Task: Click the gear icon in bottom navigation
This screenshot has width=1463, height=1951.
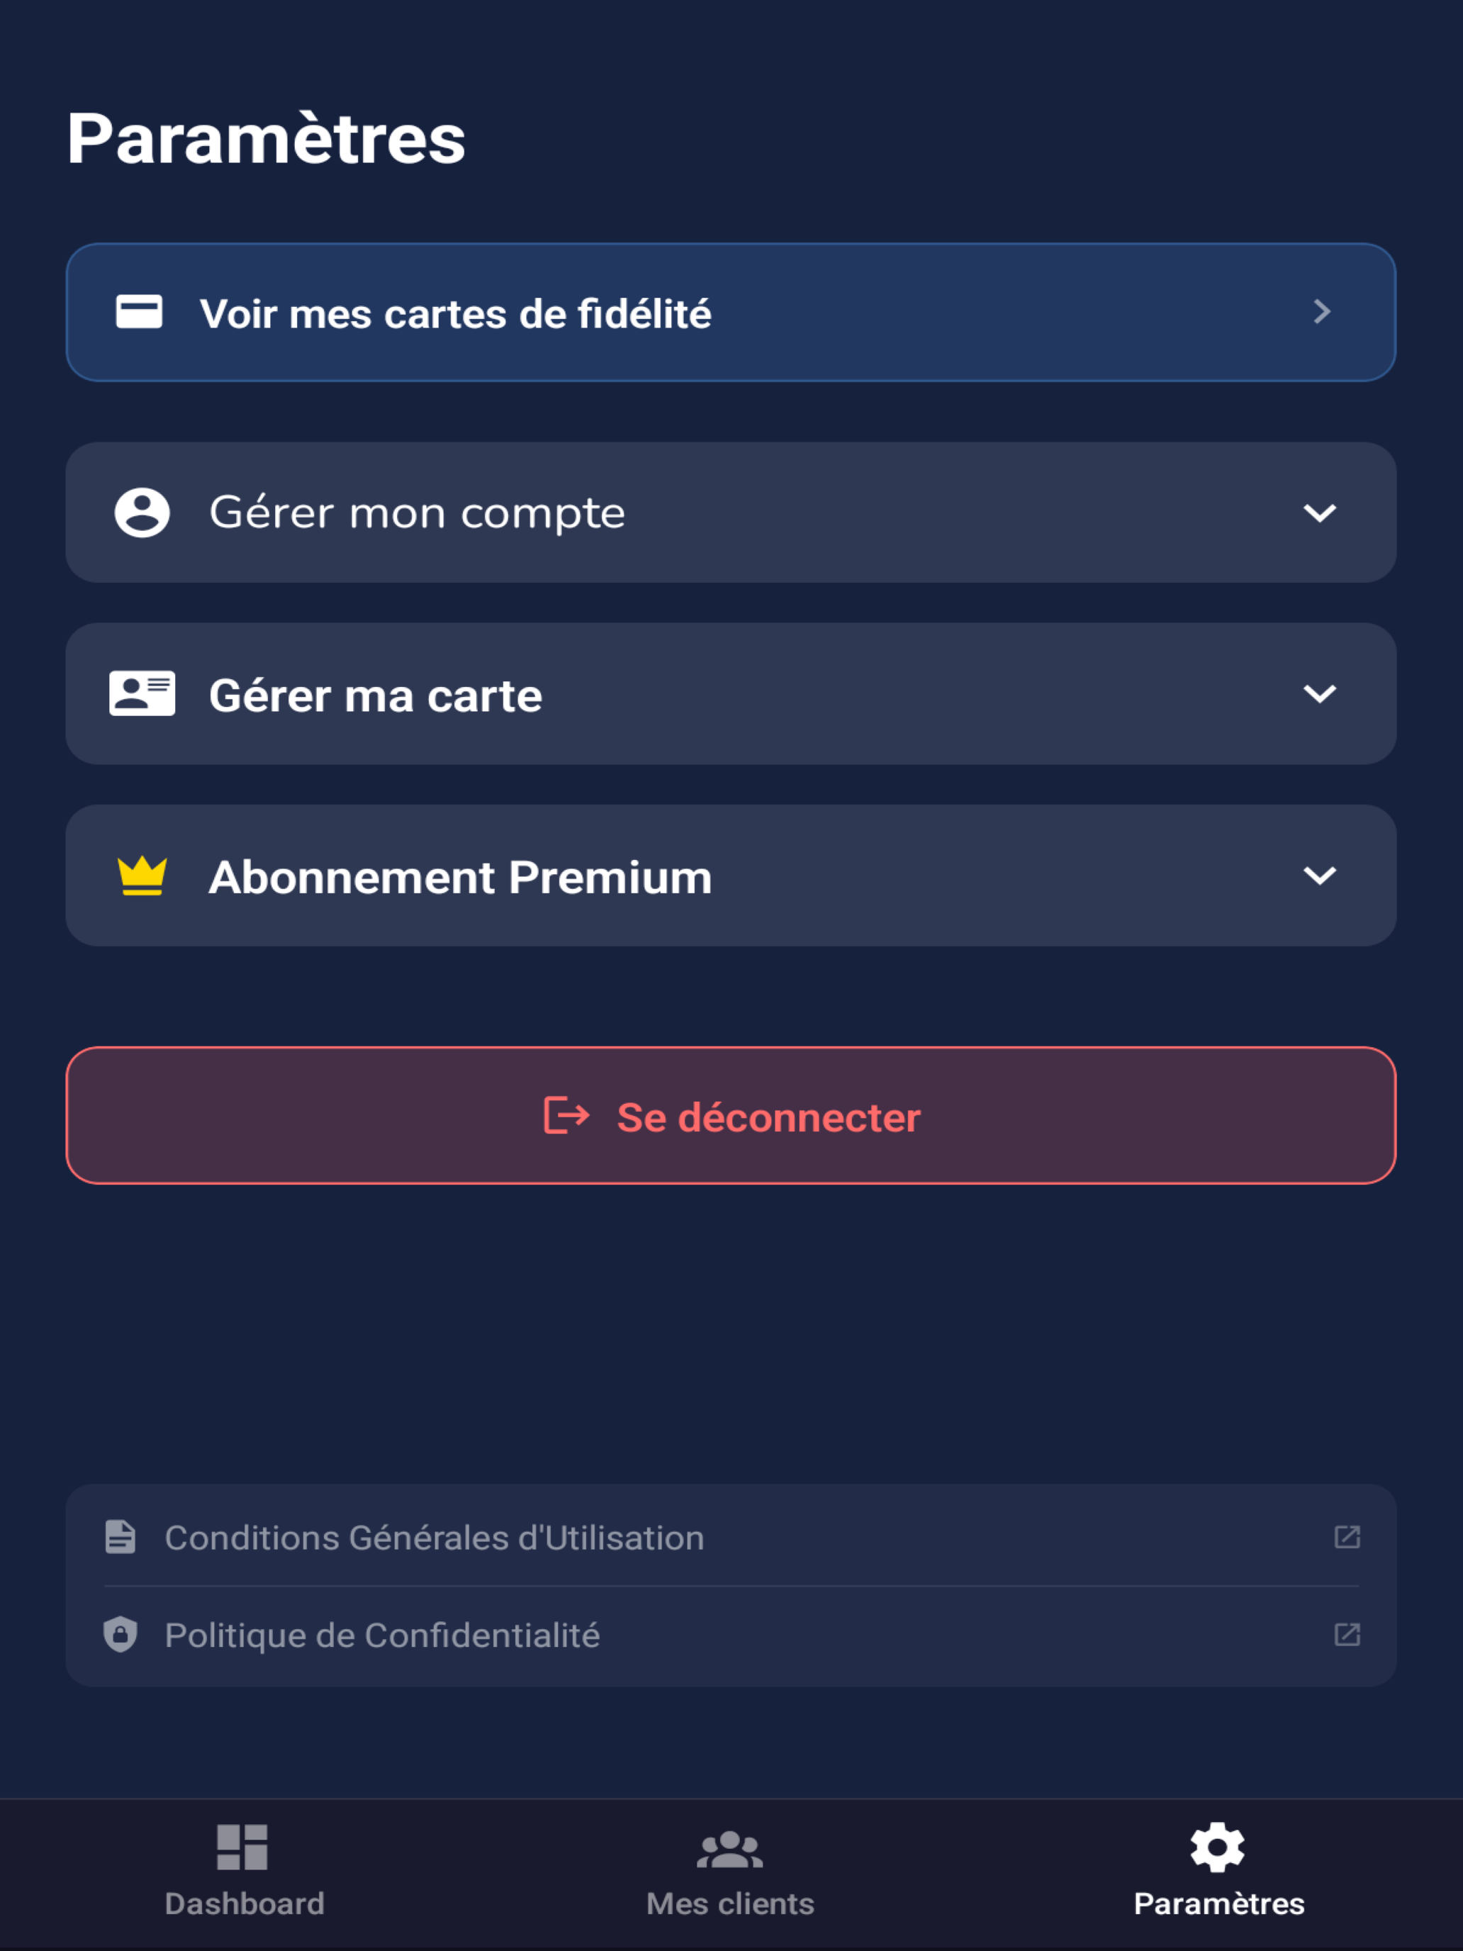Action: 1218,1847
